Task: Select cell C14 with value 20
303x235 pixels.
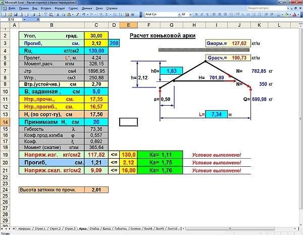Action: (x=96, y=122)
